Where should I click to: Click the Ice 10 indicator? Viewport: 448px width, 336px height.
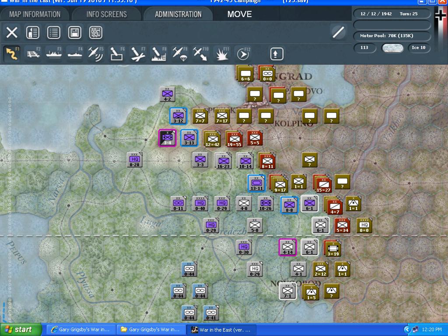point(419,48)
